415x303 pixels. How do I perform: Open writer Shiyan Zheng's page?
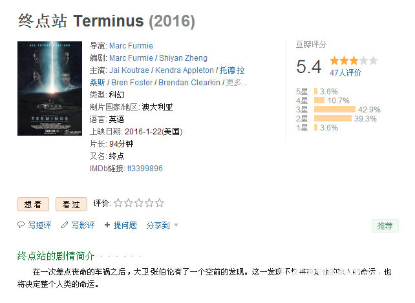coord(183,58)
